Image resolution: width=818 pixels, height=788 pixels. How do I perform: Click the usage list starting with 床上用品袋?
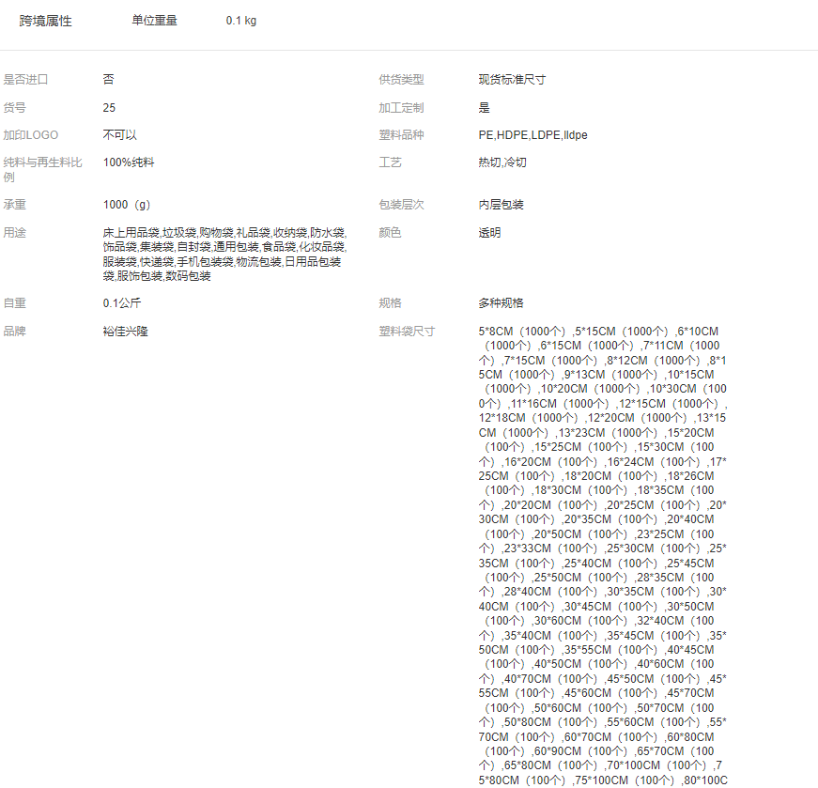point(224,255)
